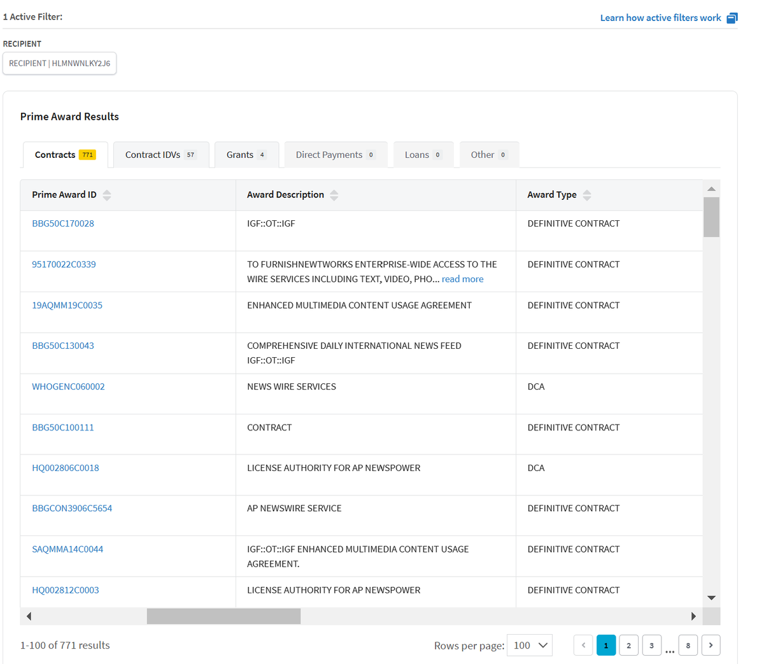Select ENHANCED MULTIMEDIA CONTENT USAGE AGREEMENT text
The width and height of the screenshot is (764, 664).
click(359, 305)
